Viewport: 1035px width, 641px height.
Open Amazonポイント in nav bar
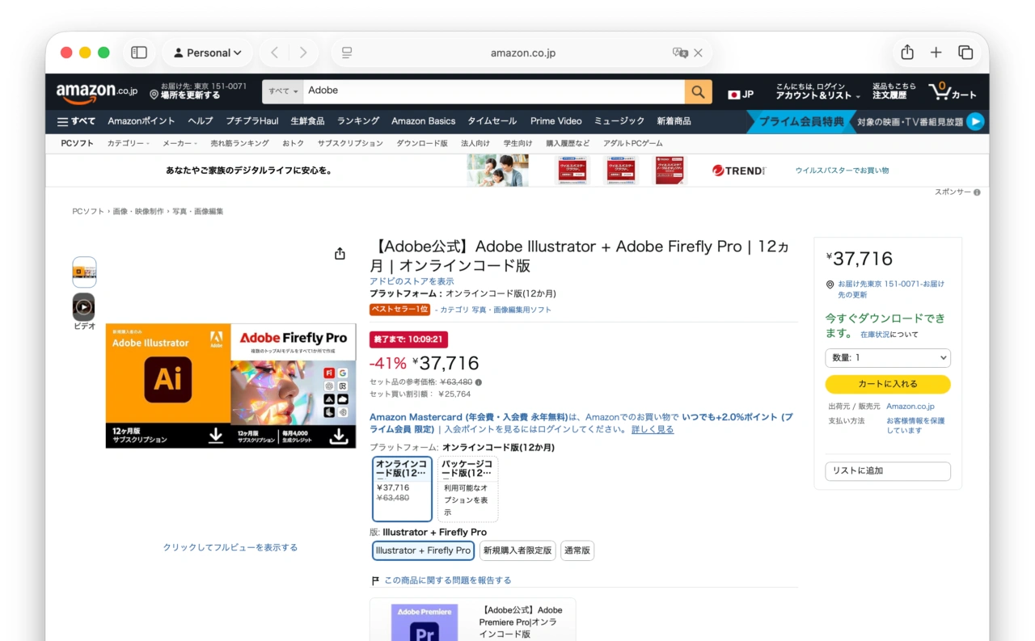point(142,121)
